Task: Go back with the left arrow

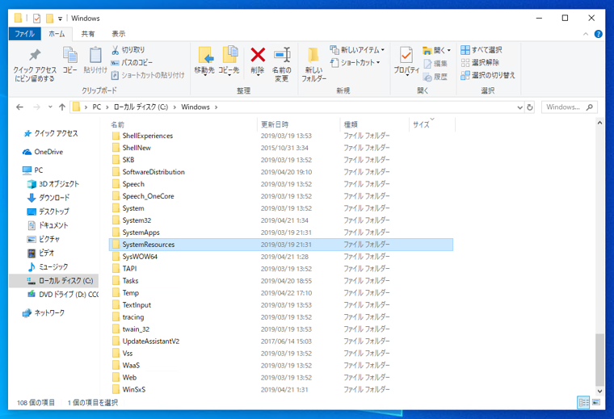Action: point(19,107)
